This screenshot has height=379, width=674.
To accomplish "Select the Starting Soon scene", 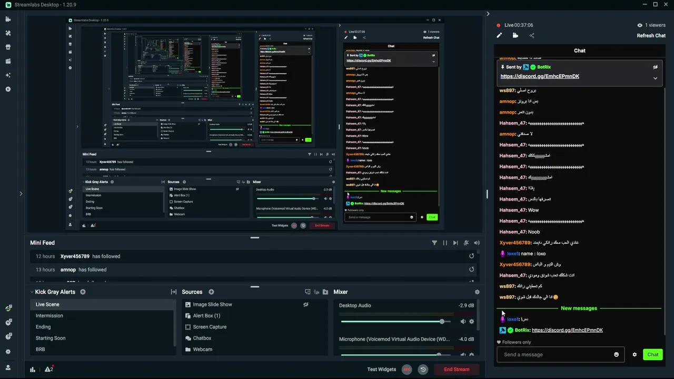I will click(103, 338).
